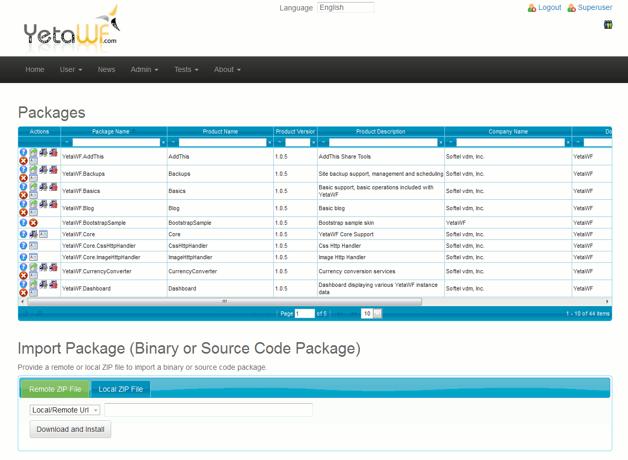Image resolution: width=628 pixels, height=460 pixels.
Task: Click the grid horizontal scrollbar thumb
Action: coord(225,301)
